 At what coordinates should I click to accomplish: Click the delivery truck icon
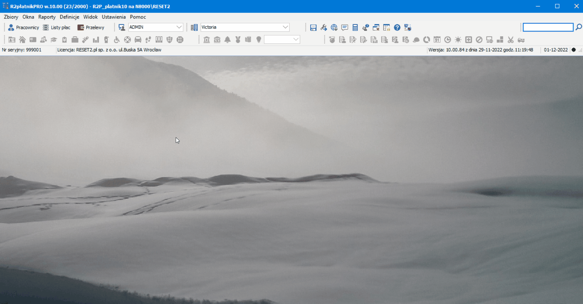(521, 40)
